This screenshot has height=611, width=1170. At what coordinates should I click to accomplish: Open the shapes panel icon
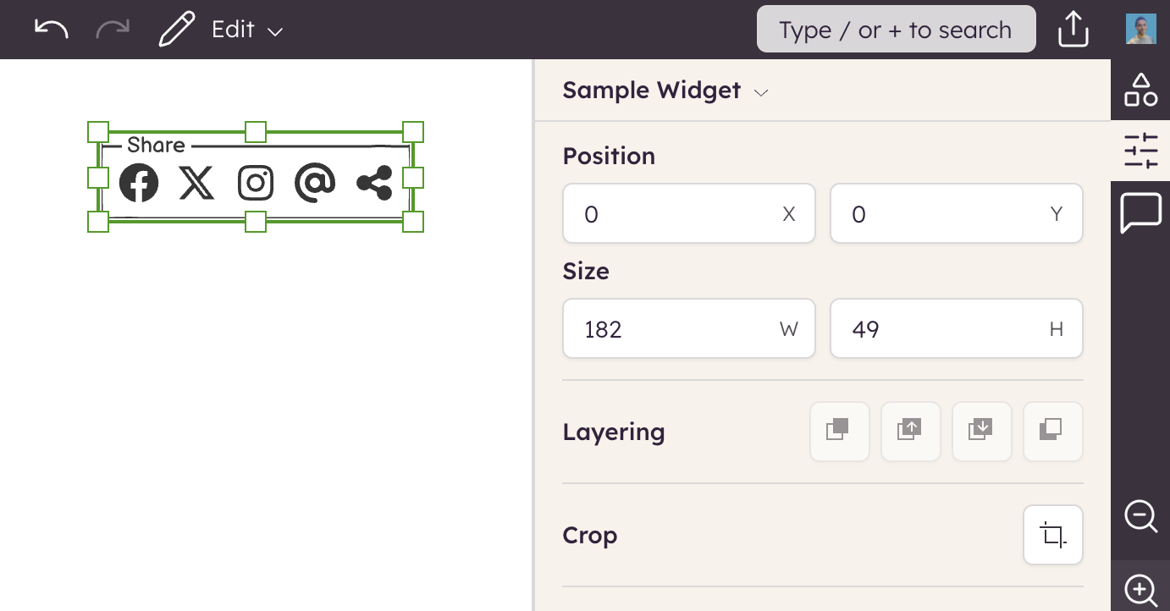click(1140, 90)
